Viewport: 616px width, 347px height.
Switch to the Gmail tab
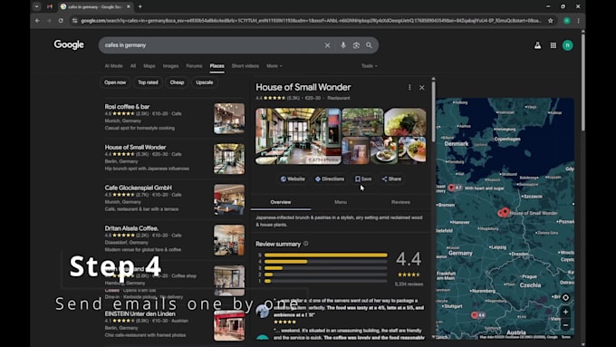click(x=50, y=6)
